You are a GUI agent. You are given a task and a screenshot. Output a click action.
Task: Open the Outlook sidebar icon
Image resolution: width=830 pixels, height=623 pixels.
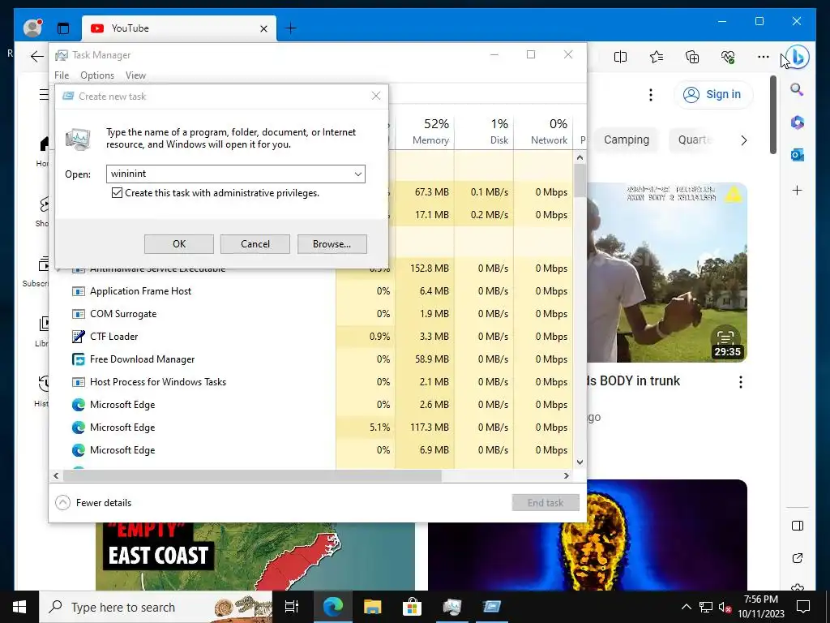(798, 155)
